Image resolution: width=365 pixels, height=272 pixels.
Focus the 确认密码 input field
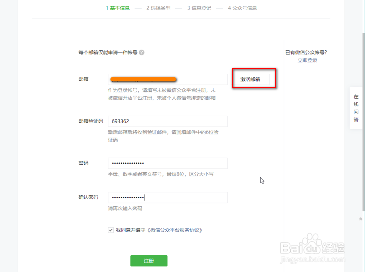tap(168, 198)
